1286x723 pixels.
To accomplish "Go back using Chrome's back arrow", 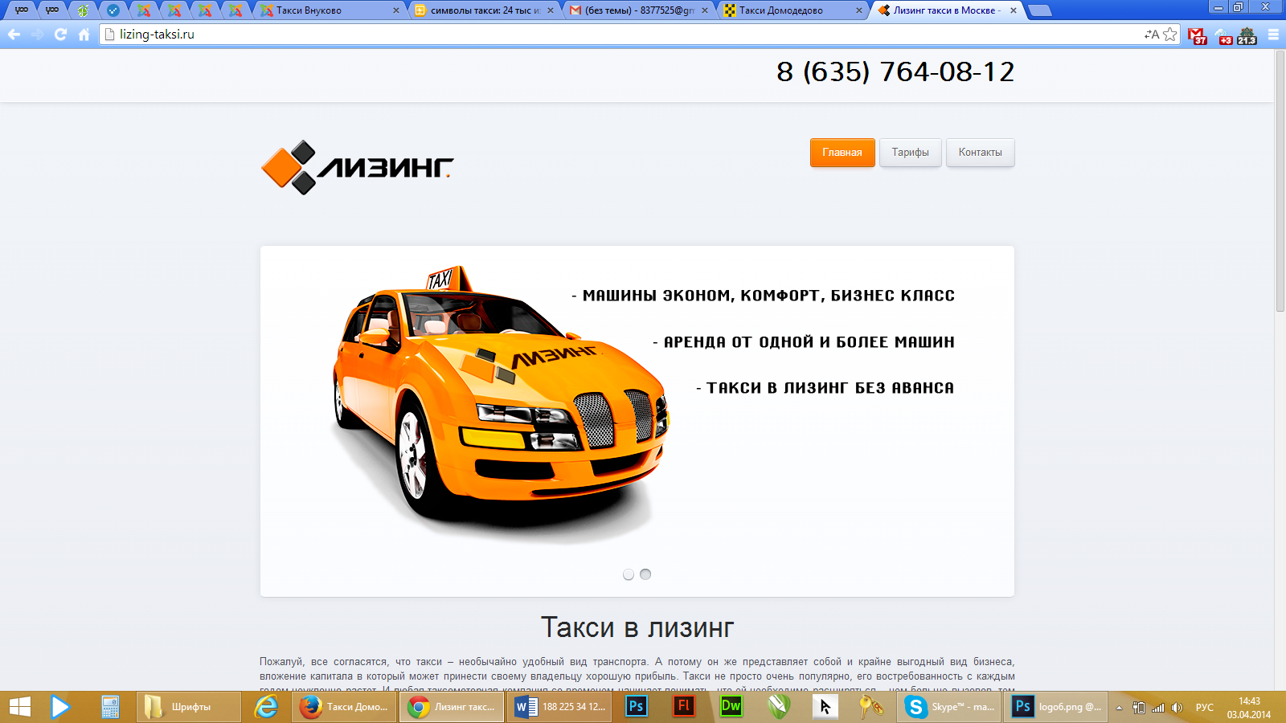I will (14, 35).
